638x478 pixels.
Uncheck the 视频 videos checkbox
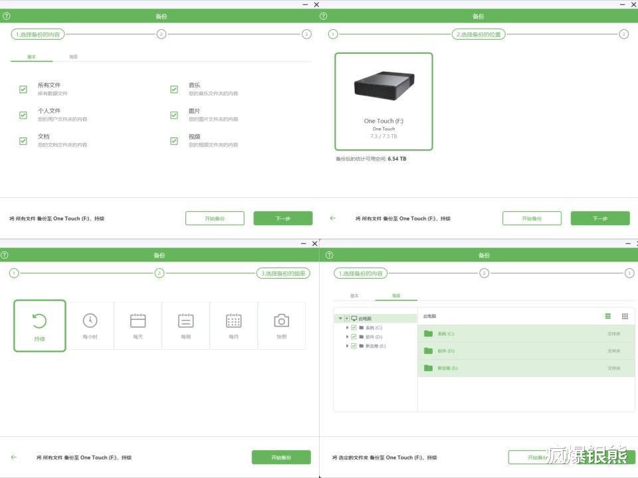tap(174, 141)
